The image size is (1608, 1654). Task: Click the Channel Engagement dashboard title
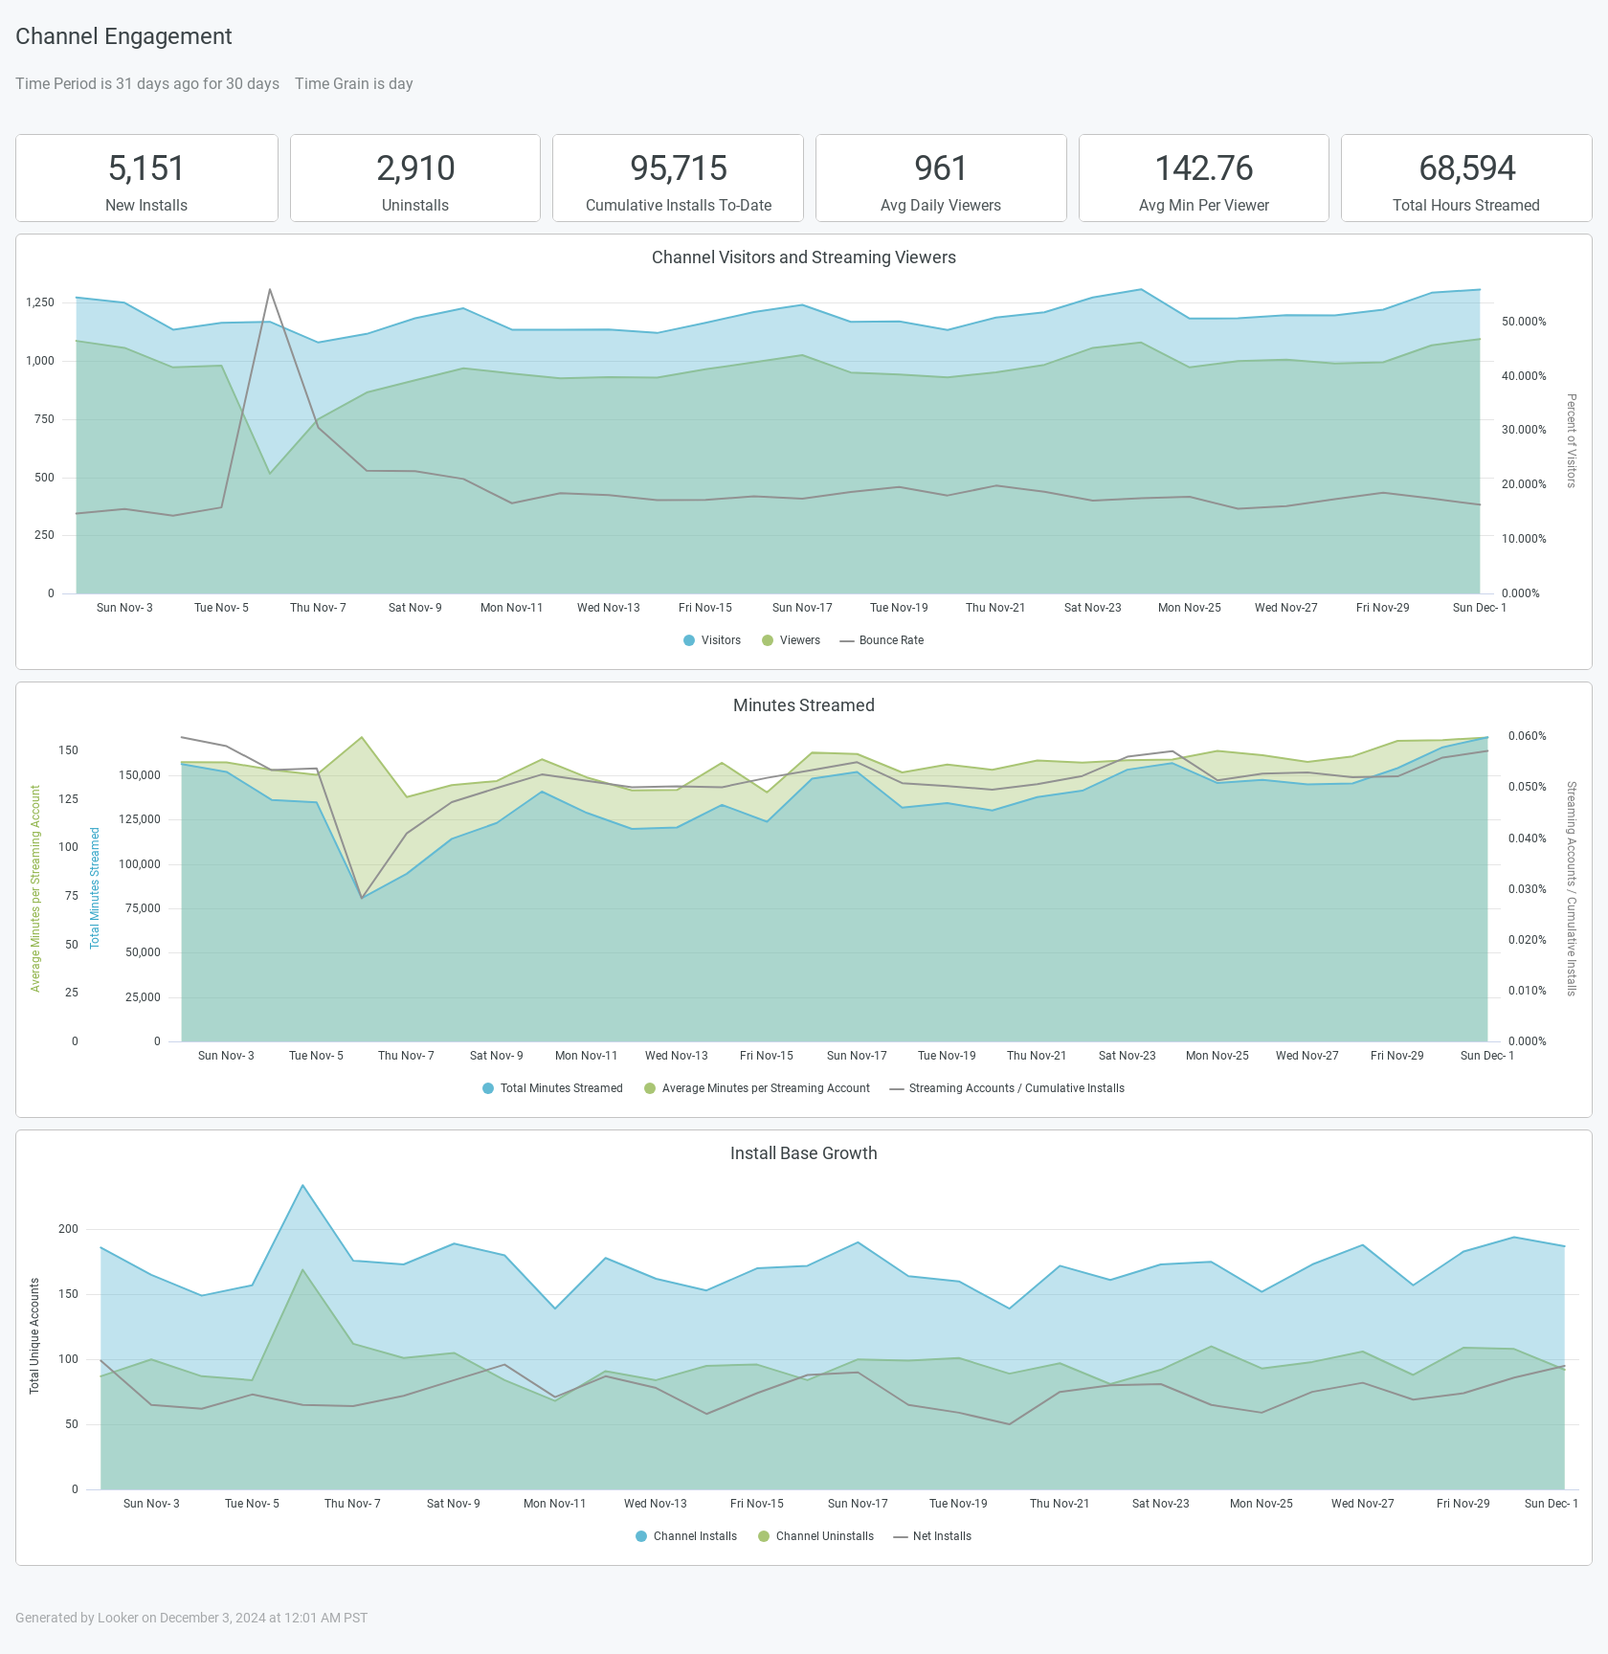click(123, 36)
